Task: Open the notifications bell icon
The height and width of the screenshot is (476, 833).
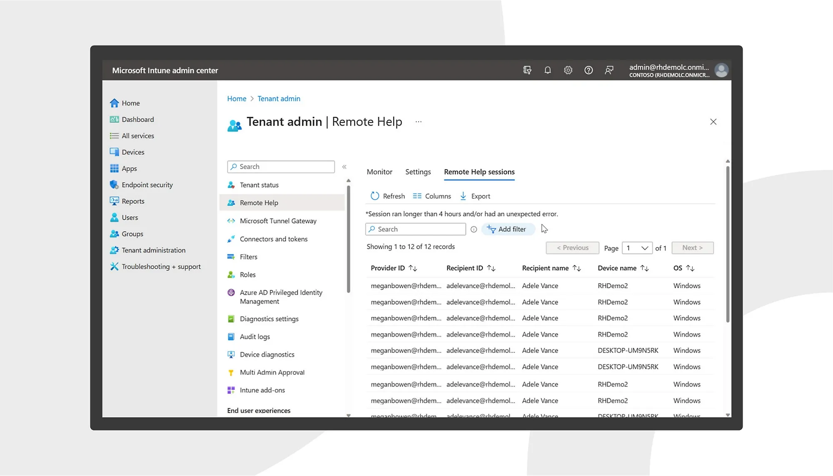Action: coord(548,70)
